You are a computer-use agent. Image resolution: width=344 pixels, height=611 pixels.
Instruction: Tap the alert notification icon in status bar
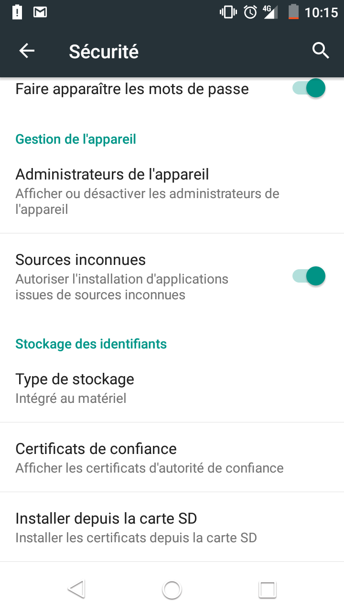click(x=17, y=12)
